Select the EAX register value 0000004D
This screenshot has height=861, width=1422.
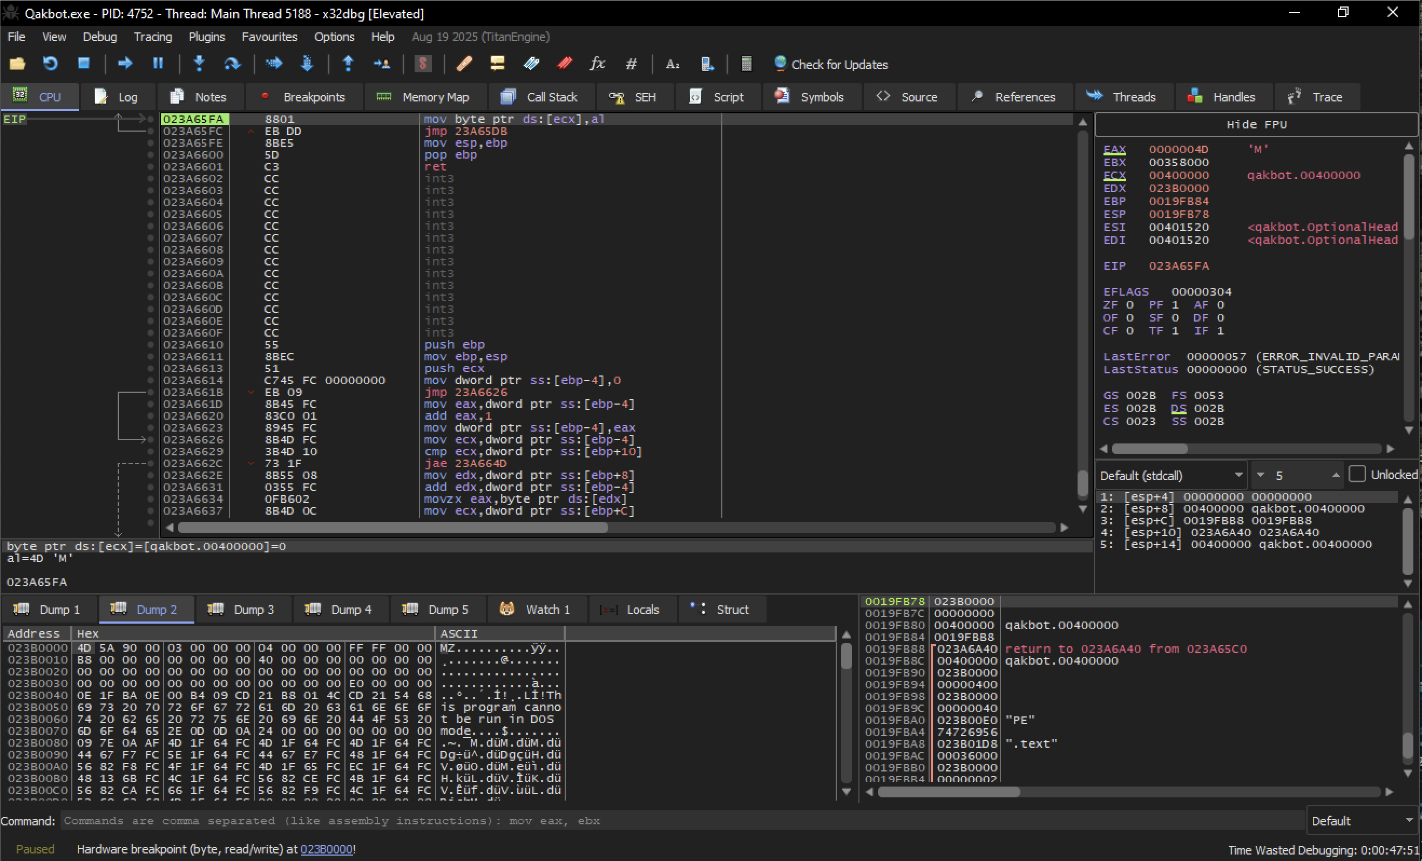point(1178,149)
